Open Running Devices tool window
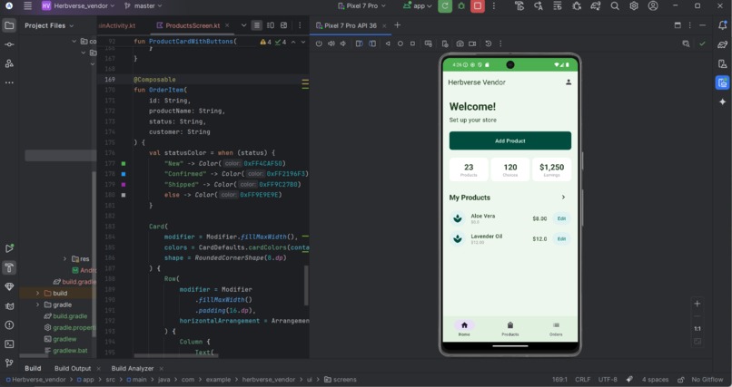Screen dimensions: 732x387 point(722,82)
